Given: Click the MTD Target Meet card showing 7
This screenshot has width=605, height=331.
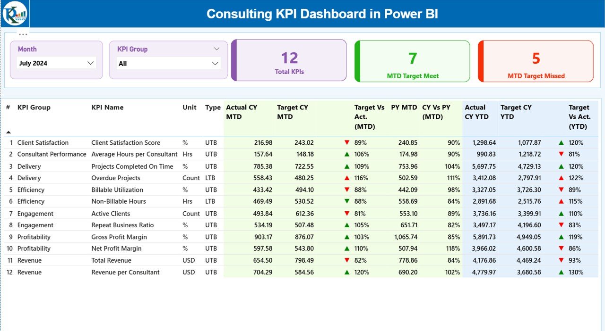Looking at the screenshot, I should (x=412, y=61).
